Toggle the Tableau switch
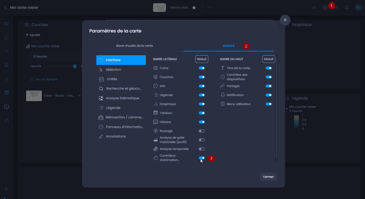 tap(202, 113)
